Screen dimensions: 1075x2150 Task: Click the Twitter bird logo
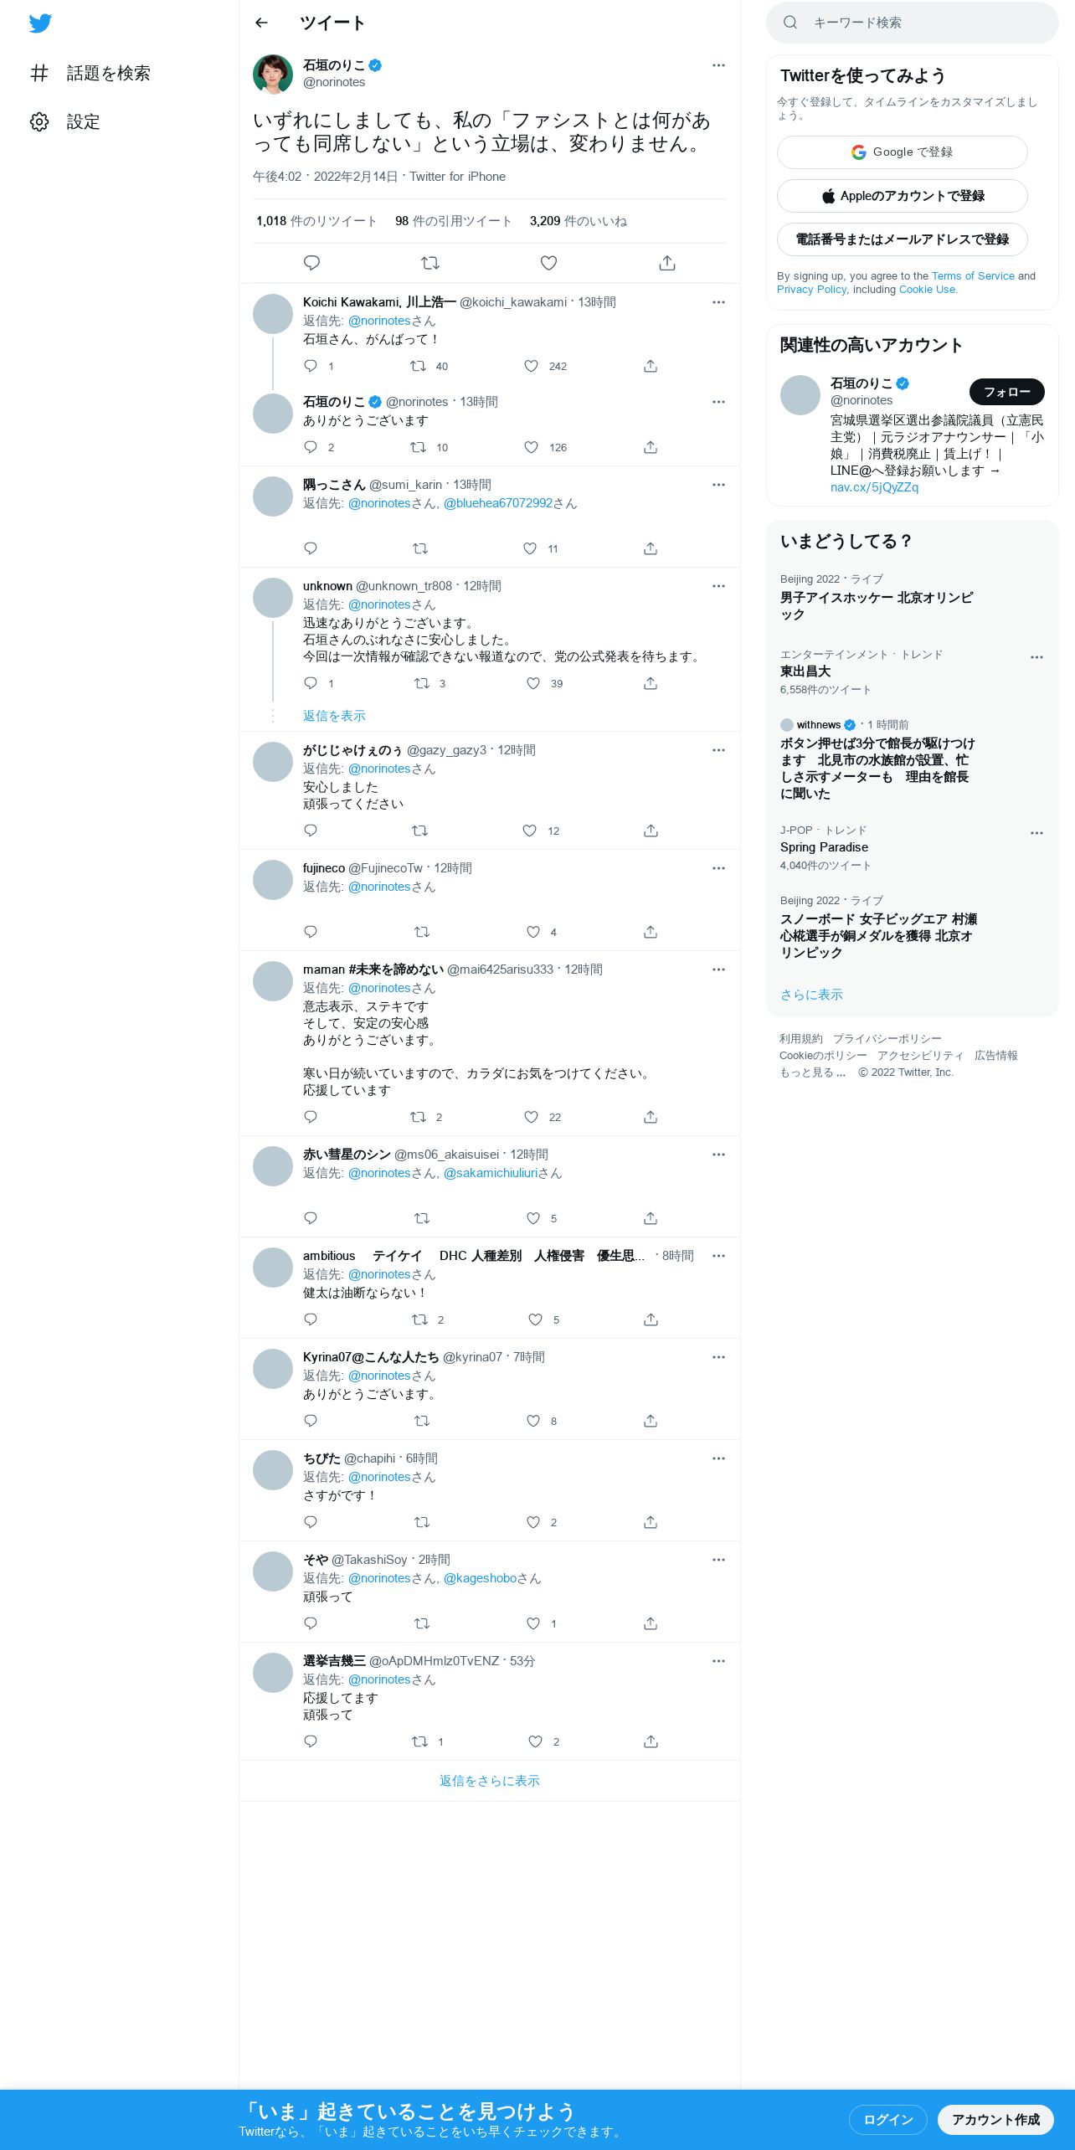click(40, 23)
